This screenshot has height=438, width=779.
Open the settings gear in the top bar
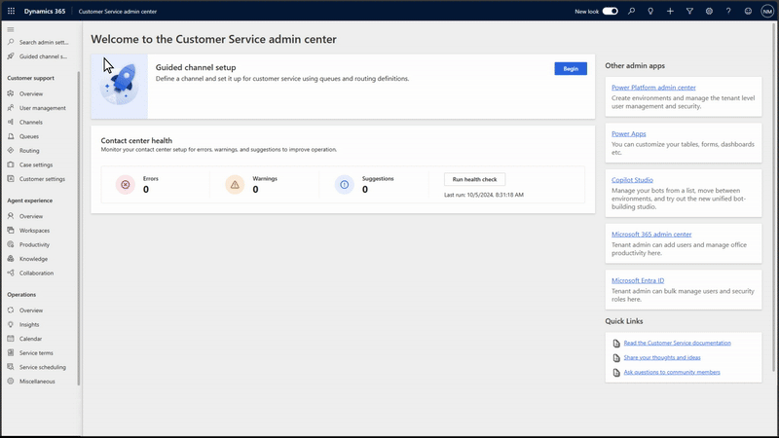pyautogui.click(x=709, y=11)
